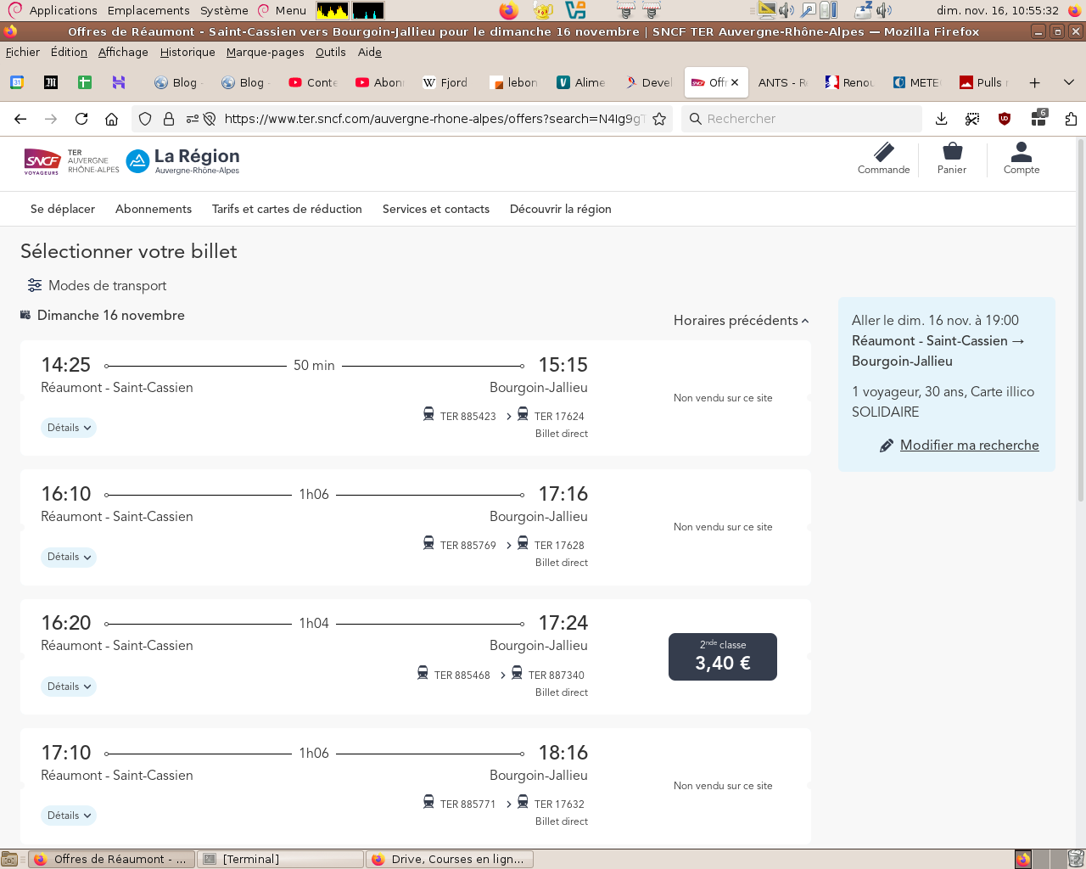
Task: Reload the page with refresh icon
Action: coord(81,119)
